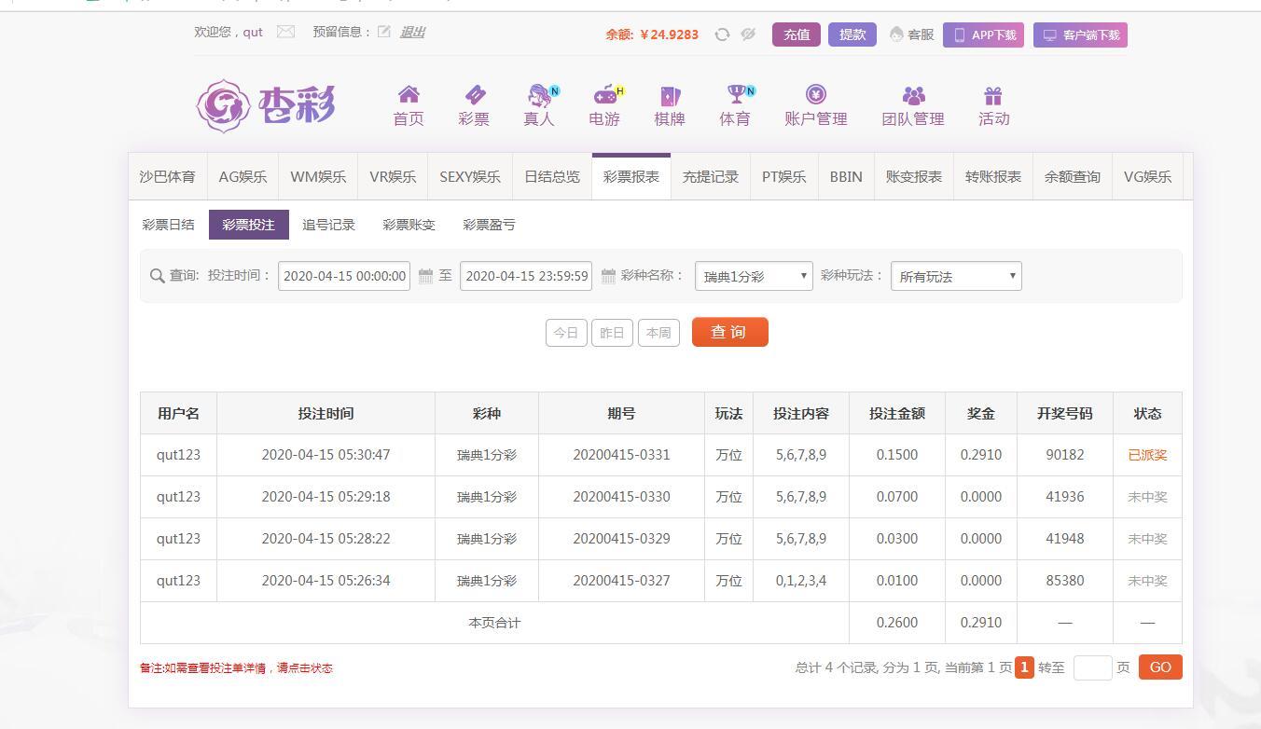Click the 充值 recharge button
Viewport: 1261px width, 729px height.
point(797,34)
